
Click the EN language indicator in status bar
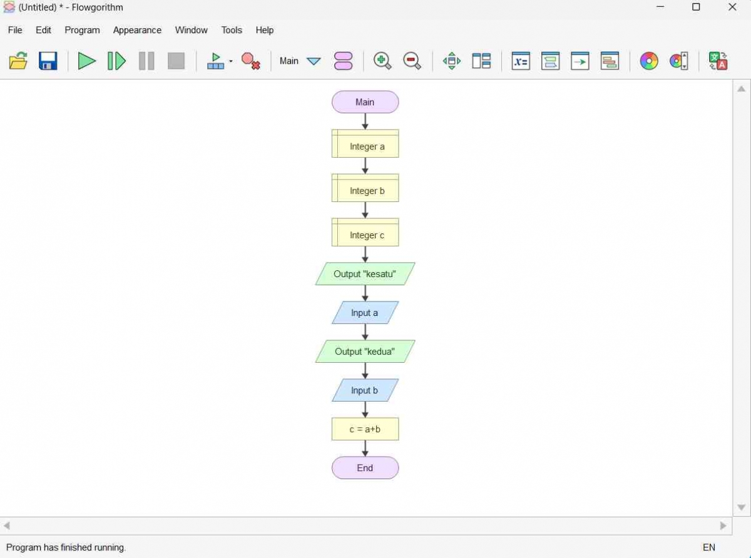709,547
